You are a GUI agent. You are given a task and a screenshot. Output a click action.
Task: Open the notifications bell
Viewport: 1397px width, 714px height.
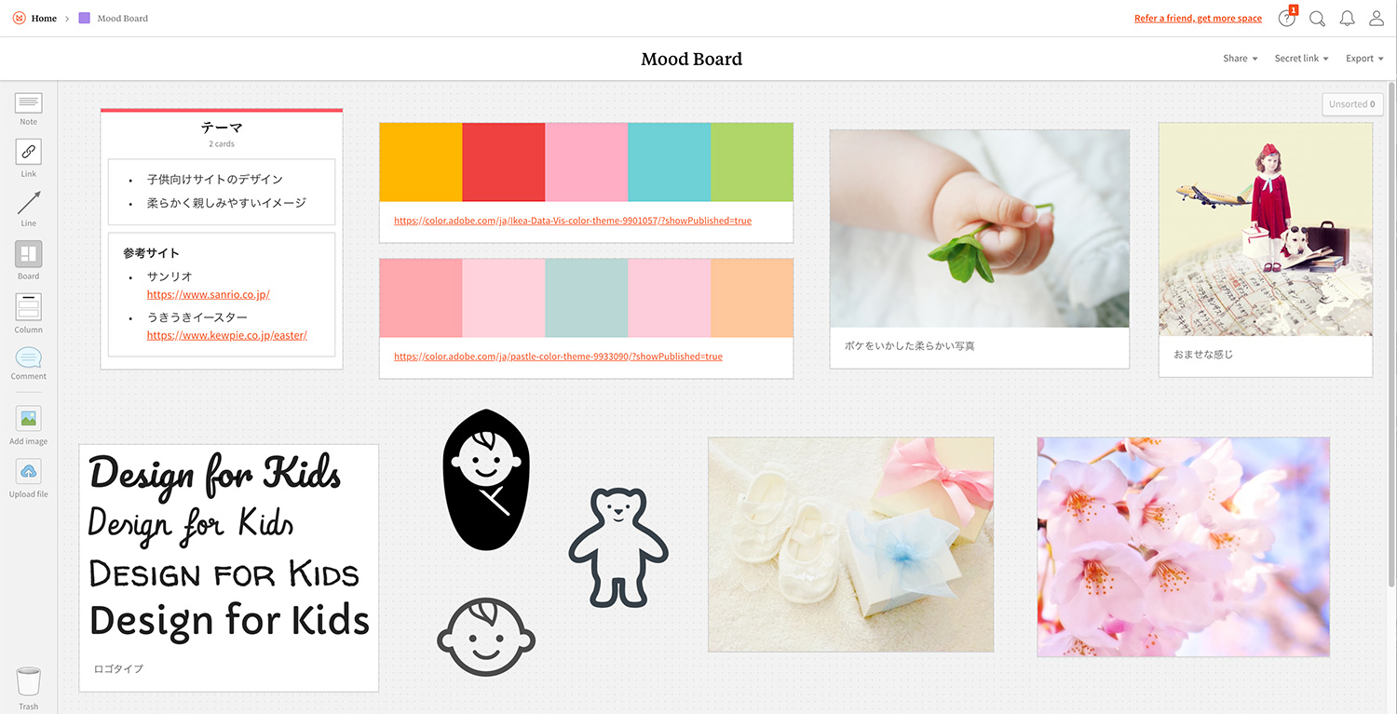pyautogui.click(x=1347, y=19)
